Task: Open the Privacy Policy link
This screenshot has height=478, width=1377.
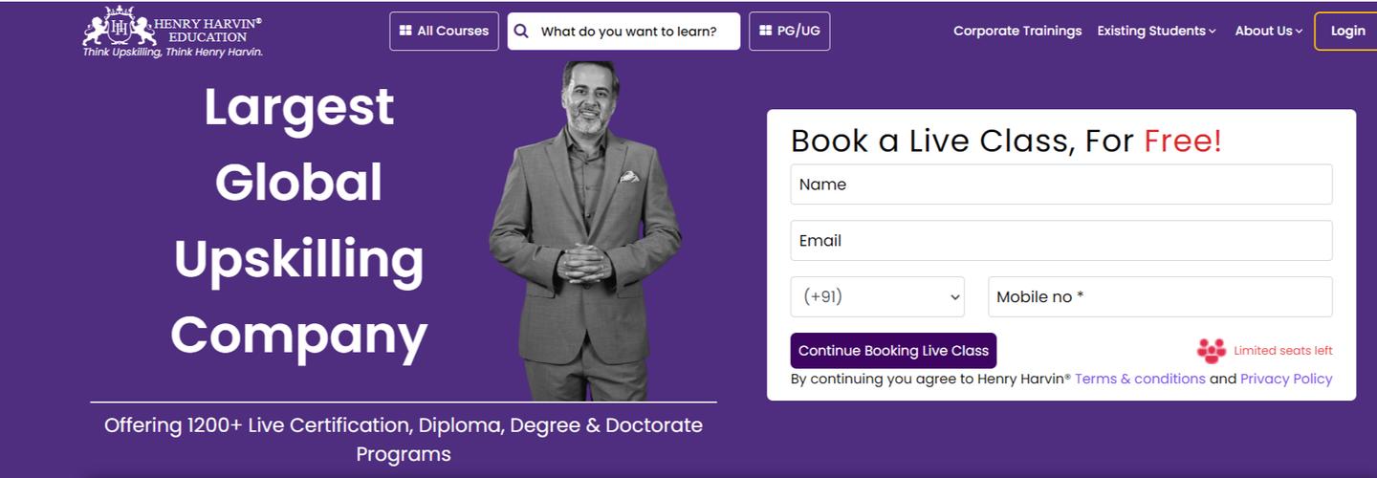Action: click(1286, 379)
